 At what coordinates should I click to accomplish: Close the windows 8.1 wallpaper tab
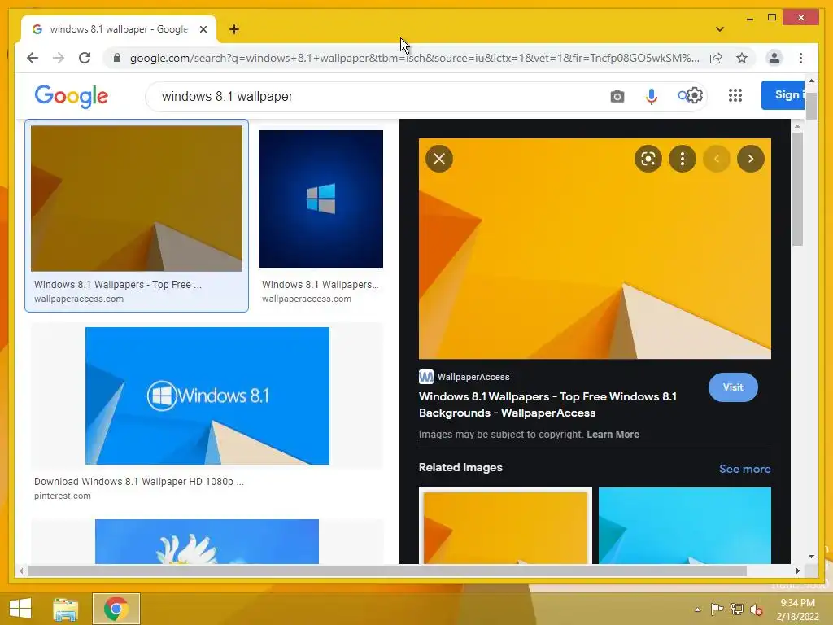pyautogui.click(x=203, y=29)
